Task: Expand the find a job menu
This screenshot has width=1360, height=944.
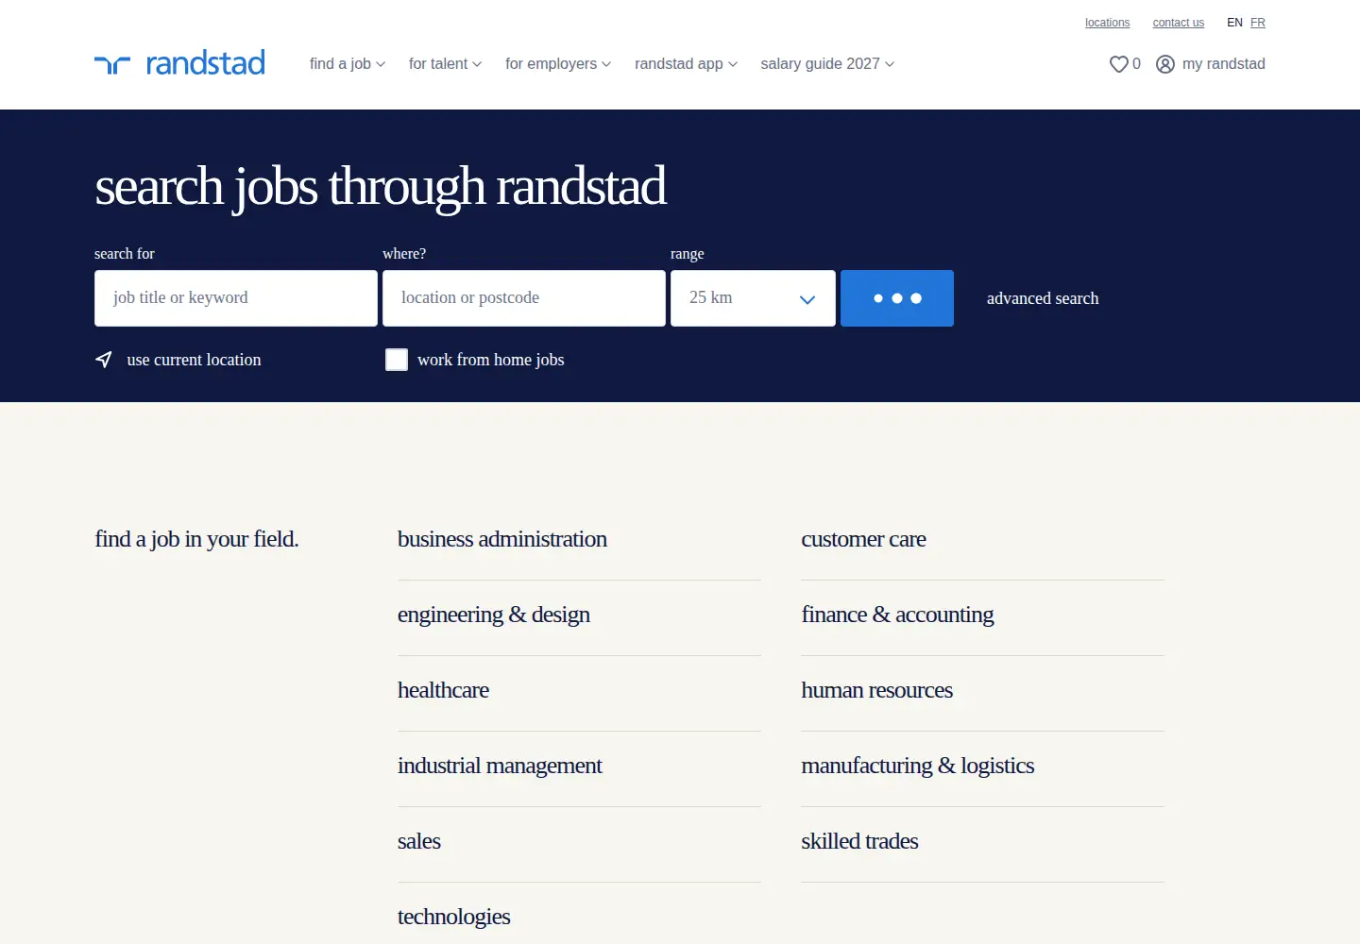Action: point(348,64)
